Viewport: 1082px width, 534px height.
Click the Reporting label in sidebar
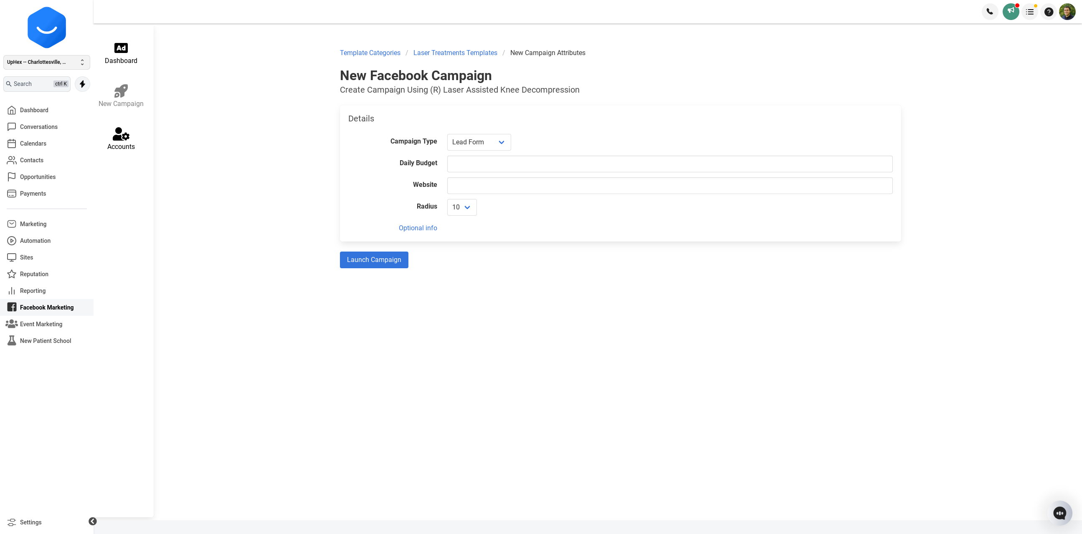[33, 291]
